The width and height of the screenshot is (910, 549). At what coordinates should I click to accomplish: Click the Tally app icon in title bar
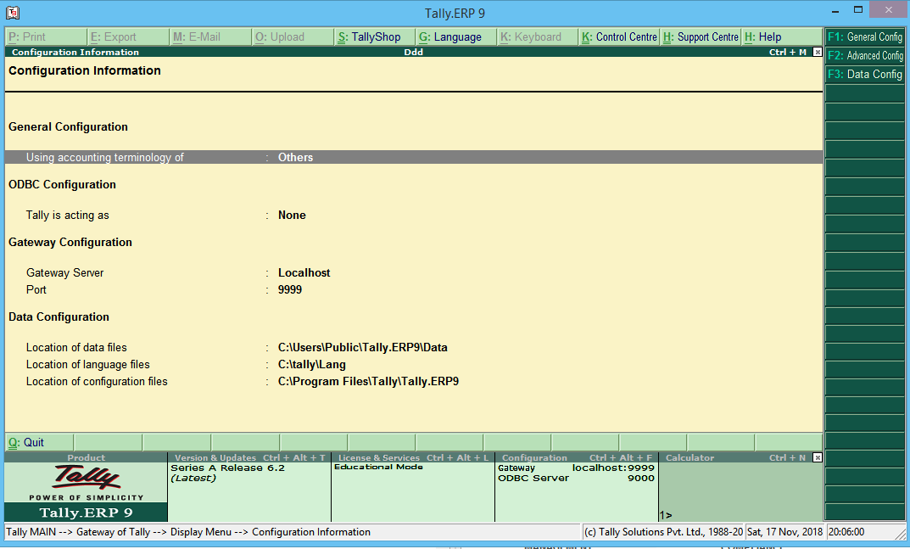(x=12, y=13)
